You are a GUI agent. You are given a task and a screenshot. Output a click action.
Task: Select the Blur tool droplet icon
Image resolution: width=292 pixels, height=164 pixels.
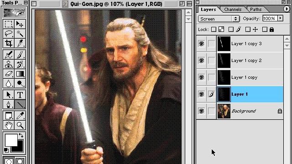coord(8,84)
